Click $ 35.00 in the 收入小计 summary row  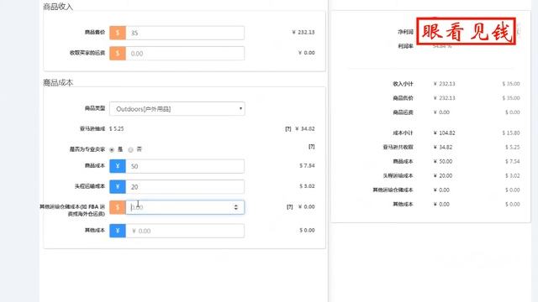click(x=511, y=84)
